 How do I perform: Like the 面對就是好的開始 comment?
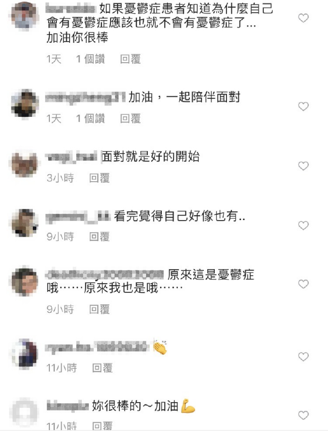(x=303, y=166)
